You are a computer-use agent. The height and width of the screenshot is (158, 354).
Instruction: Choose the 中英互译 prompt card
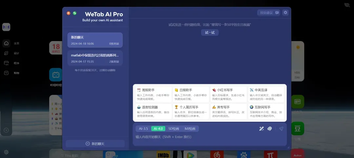[x=266, y=94]
